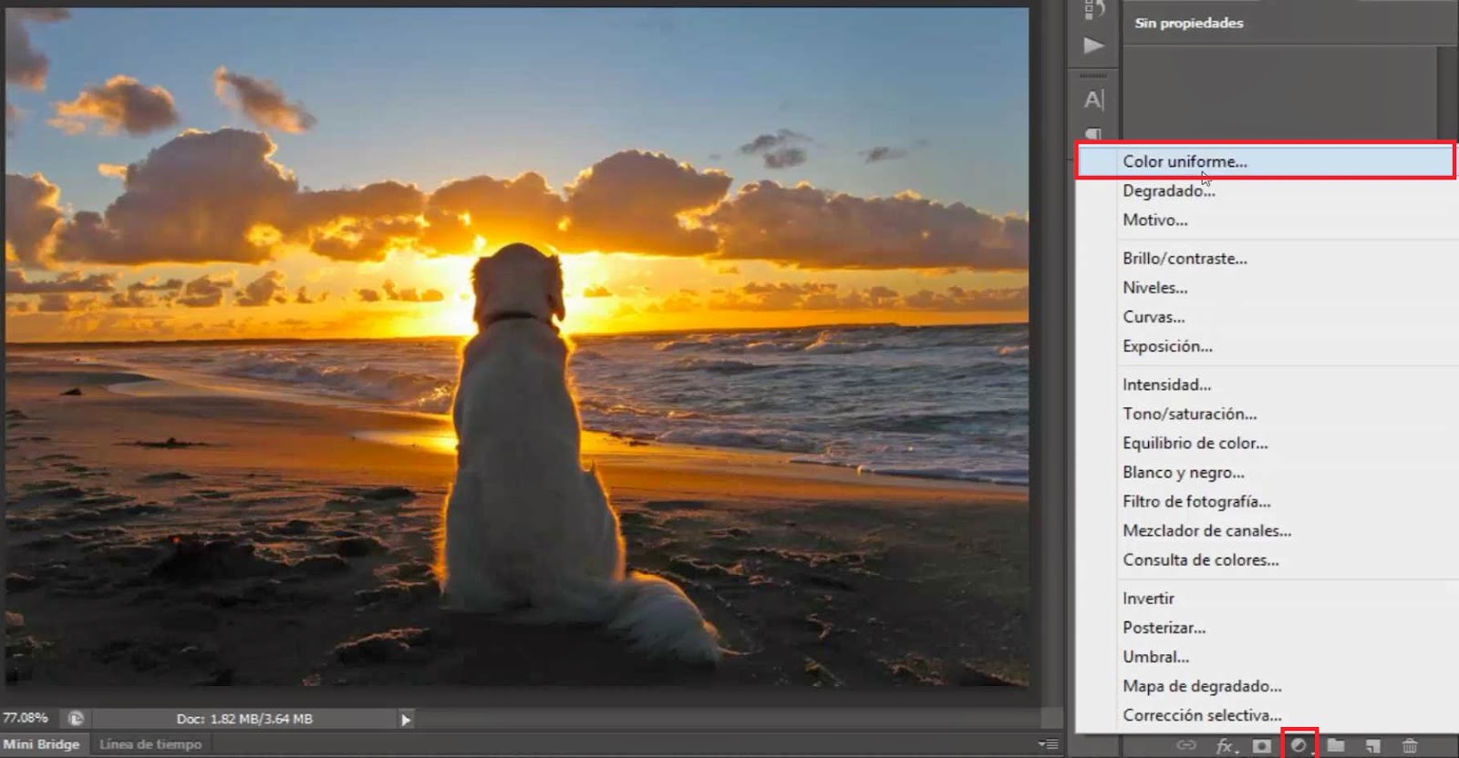Click the status bar preview icon

tap(76, 719)
